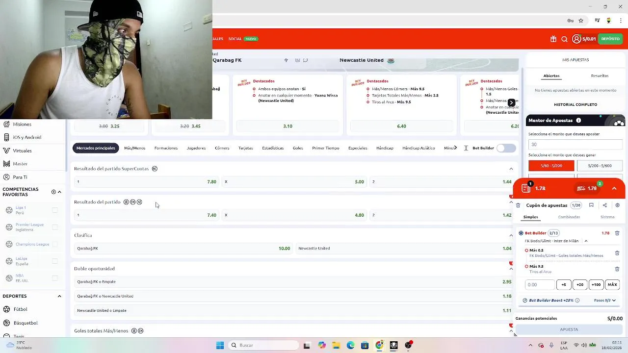The width and height of the screenshot is (628, 353).
Task: Collapse the Competencias Favoritas section
Action: coord(59,192)
